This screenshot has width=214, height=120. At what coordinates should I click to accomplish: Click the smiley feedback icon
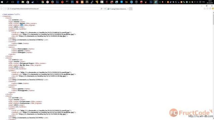click(x=213, y=9)
